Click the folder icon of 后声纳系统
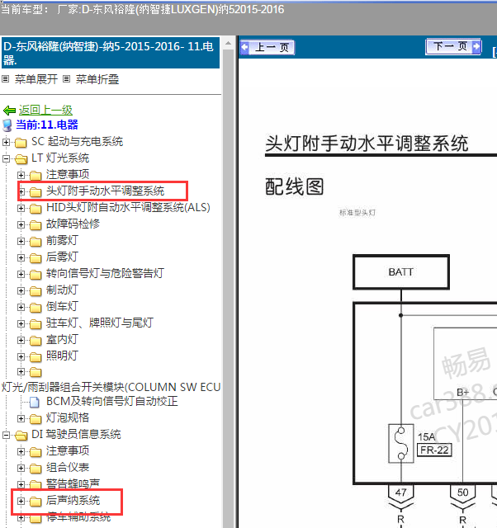 point(35,502)
